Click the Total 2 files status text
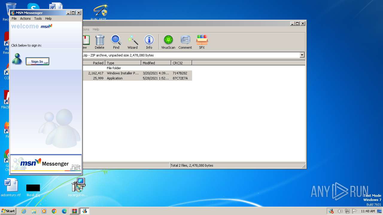The height and width of the screenshot is (215, 383). (x=192, y=165)
